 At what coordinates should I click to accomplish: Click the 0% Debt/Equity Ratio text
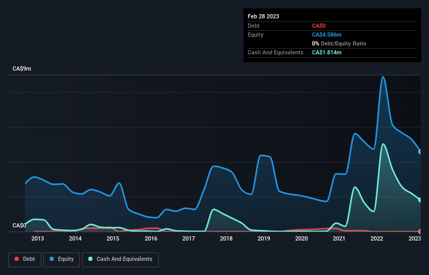coord(339,43)
